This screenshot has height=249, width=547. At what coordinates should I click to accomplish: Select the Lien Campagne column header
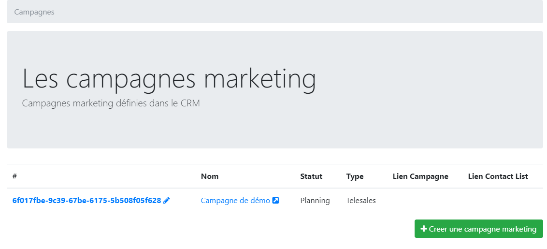coord(420,176)
